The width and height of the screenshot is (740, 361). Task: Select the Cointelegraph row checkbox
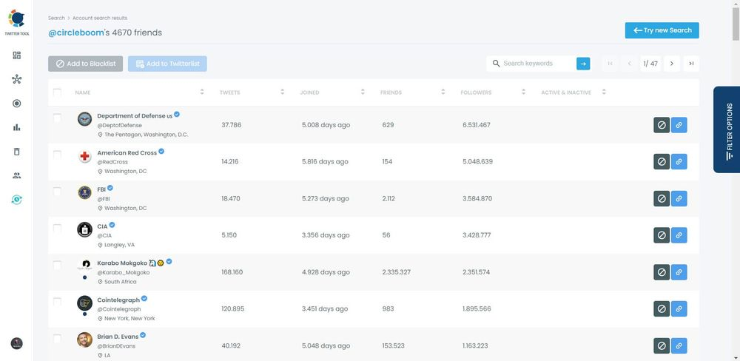tap(57, 302)
